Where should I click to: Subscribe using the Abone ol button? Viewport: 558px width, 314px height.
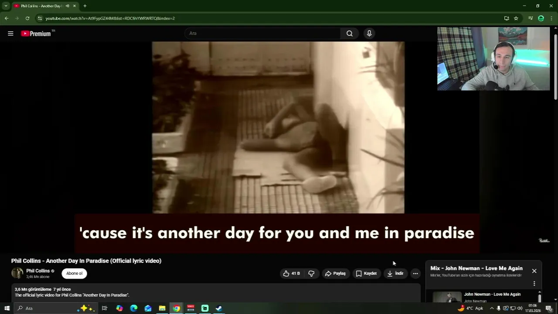[x=74, y=273]
